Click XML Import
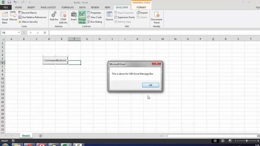The width and height of the screenshot is (260, 146). [x=142, y=13]
